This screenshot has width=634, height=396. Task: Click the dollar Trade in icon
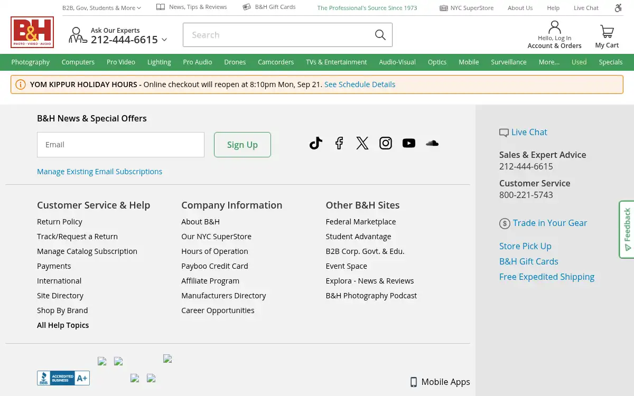point(505,223)
